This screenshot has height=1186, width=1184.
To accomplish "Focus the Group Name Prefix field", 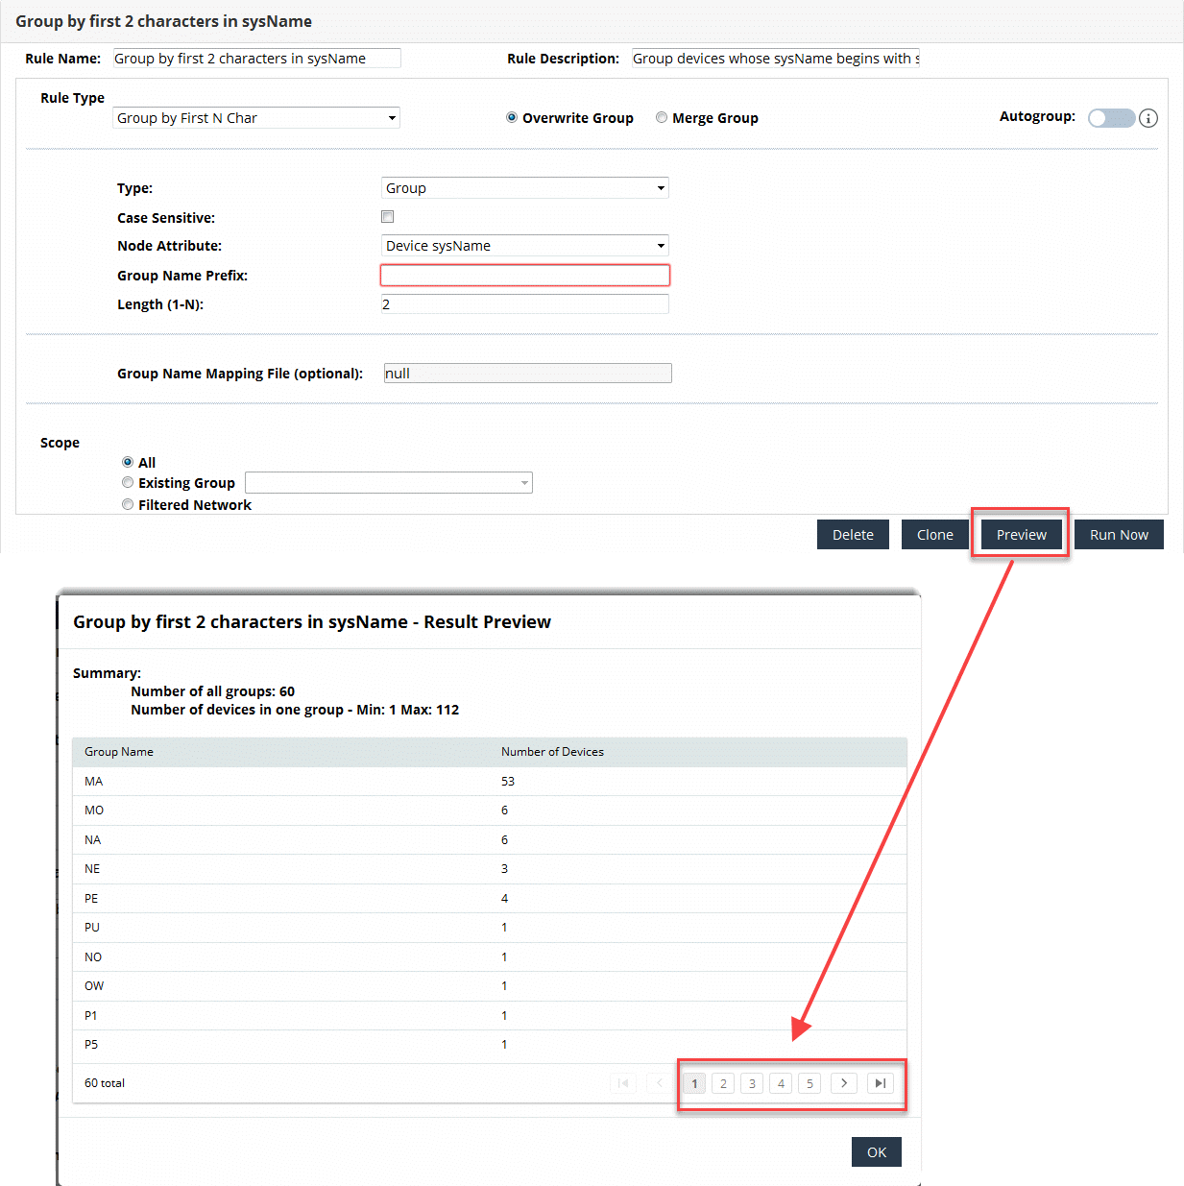I will (524, 276).
